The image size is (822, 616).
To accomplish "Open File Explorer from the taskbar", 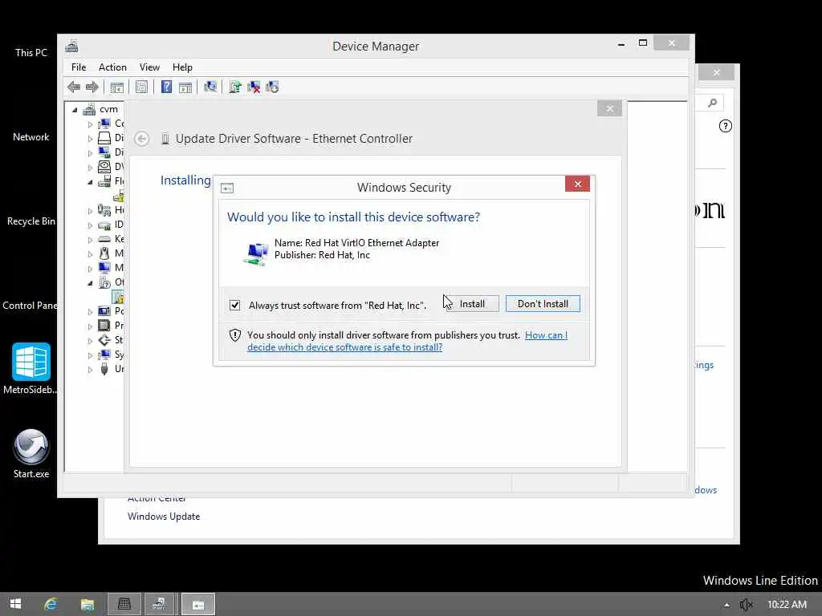I will tap(87, 604).
